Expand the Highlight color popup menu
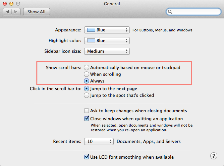Viewport: 224px width, 166px height. [x=107, y=41]
